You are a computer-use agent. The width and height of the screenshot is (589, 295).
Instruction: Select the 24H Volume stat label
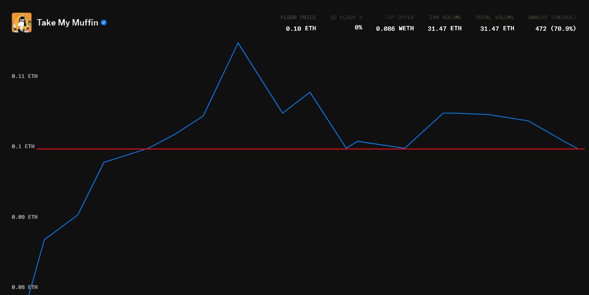[x=445, y=18]
